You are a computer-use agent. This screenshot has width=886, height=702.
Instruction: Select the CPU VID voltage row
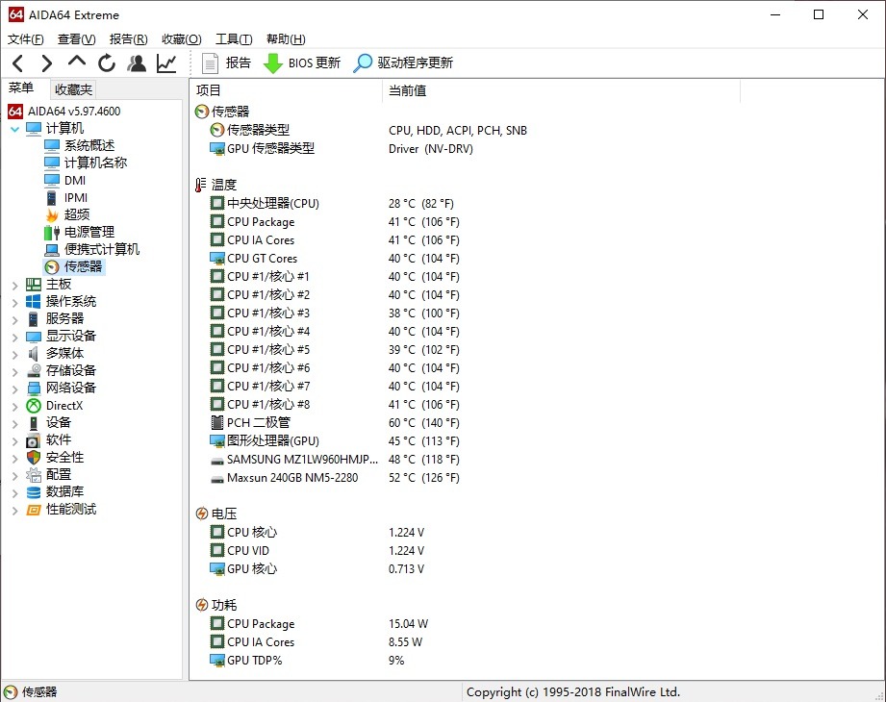pyautogui.click(x=317, y=551)
